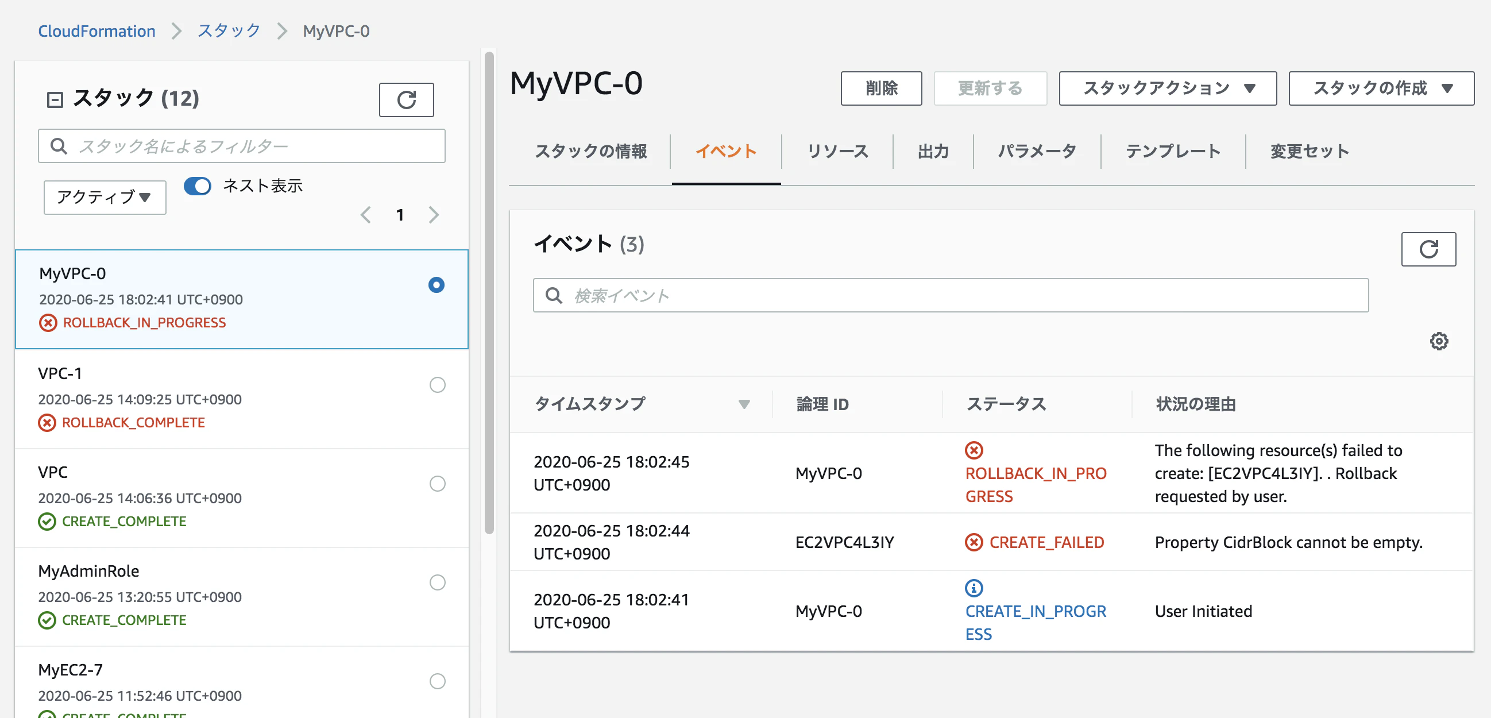Click the stack list vertical scrollbar
Image resolution: width=1491 pixels, height=718 pixels.
489,292
